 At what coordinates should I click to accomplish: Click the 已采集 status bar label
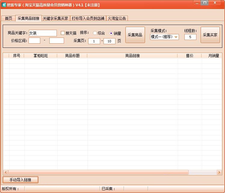108,189
